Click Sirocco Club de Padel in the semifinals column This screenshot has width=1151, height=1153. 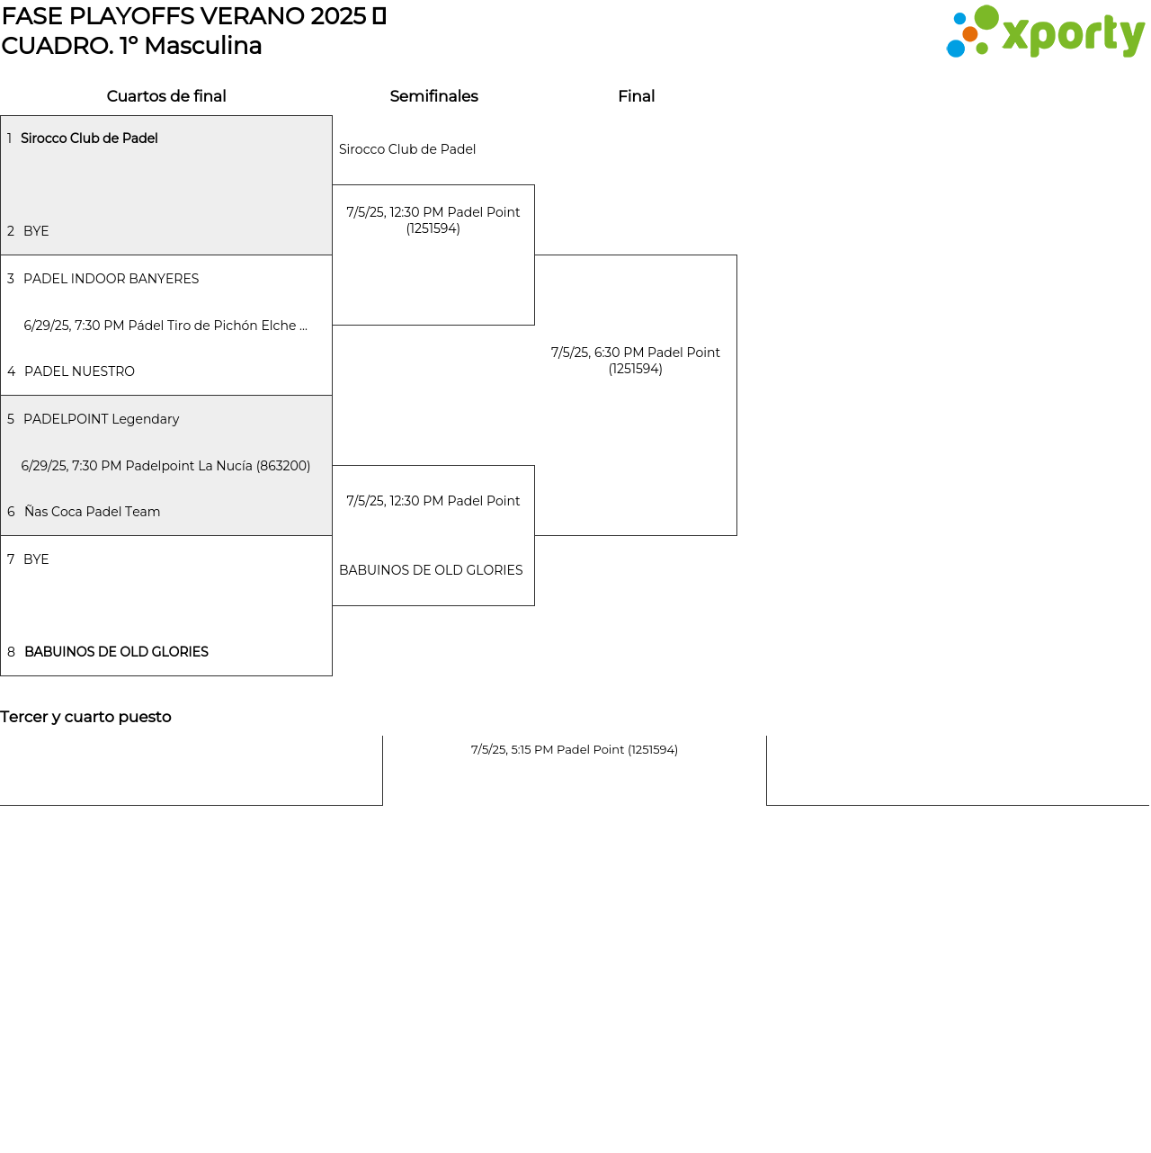tap(407, 149)
